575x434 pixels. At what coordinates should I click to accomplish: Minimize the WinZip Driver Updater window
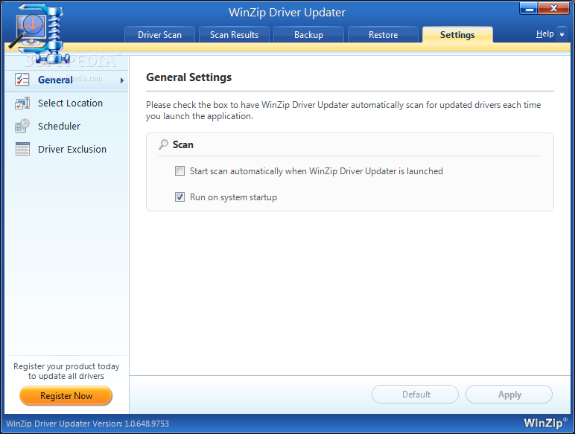click(529, 9)
